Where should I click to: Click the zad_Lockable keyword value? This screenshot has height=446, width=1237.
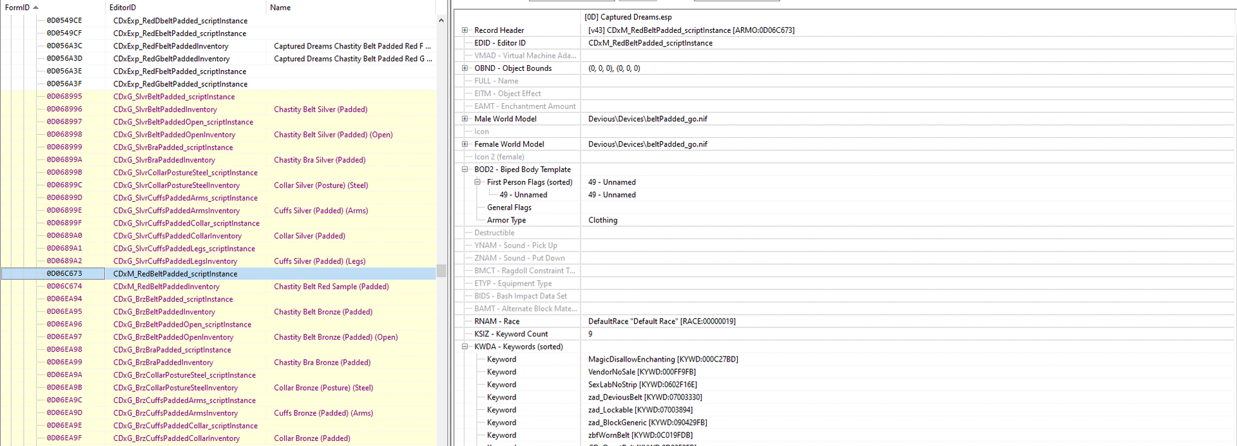pyautogui.click(x=640, y=410)
